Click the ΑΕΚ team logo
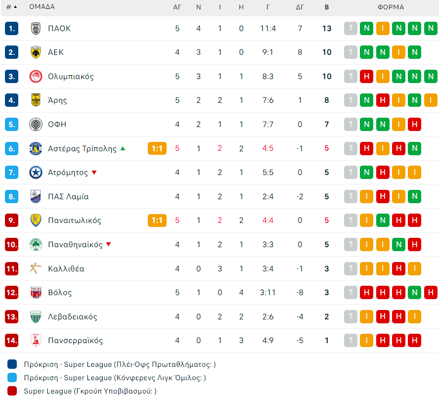 pyautogui.click(x=36, y=52)
